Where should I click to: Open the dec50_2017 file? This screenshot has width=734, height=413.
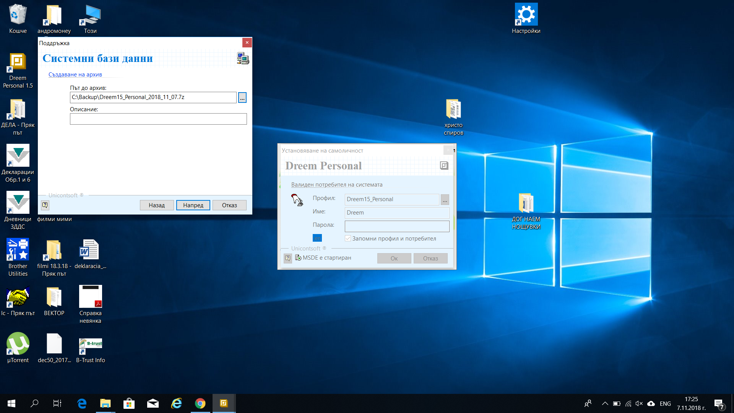(54, 348)
